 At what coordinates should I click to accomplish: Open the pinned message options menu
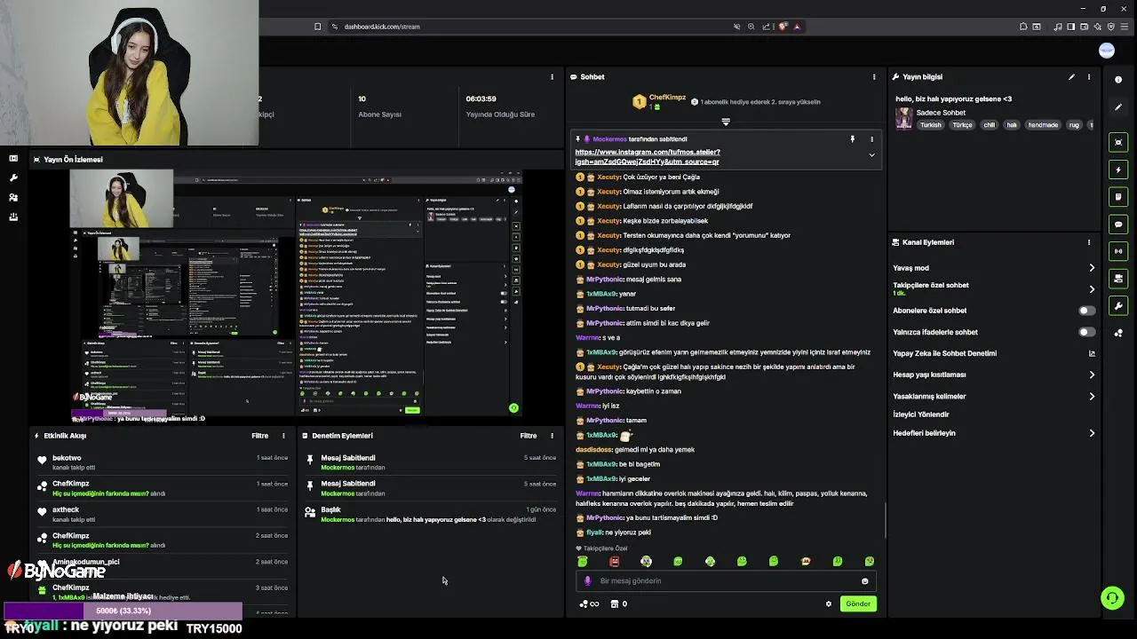pos(871,139)
